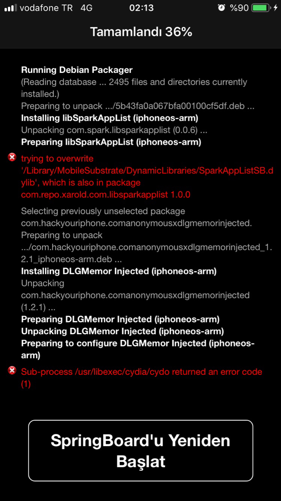Tap the %90 battery percentage text
Screen dimensions: 281x501
[x=239, y=8]
